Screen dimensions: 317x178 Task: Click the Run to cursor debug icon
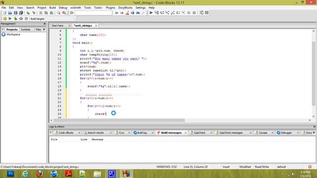[x=157, y=13]
